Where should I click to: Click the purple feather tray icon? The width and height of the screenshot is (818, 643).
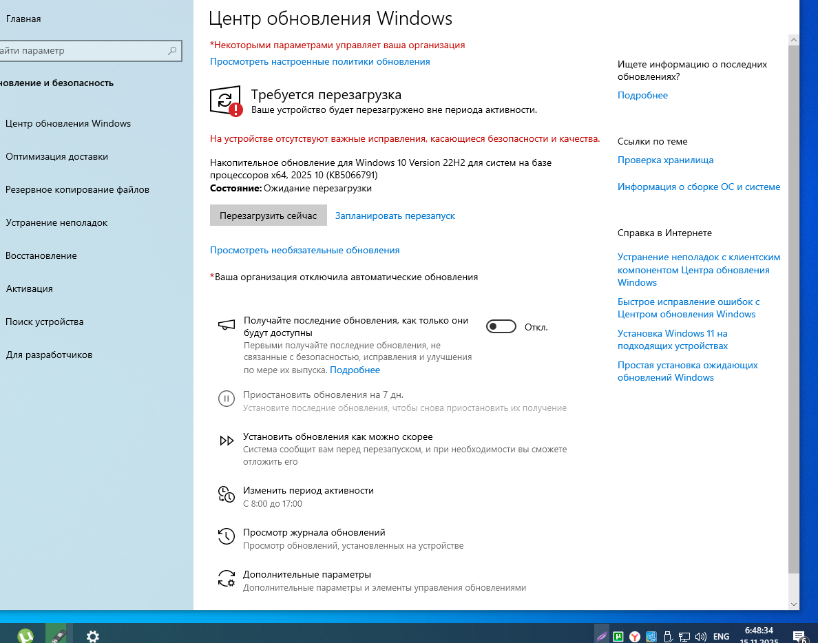click(x=602, y=636)
